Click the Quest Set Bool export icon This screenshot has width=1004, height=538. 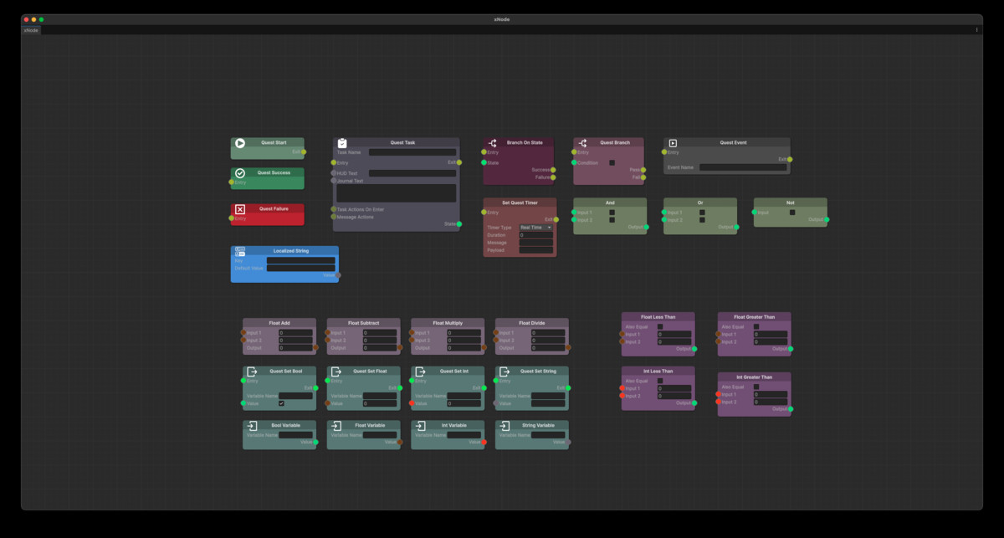point(252,371)
